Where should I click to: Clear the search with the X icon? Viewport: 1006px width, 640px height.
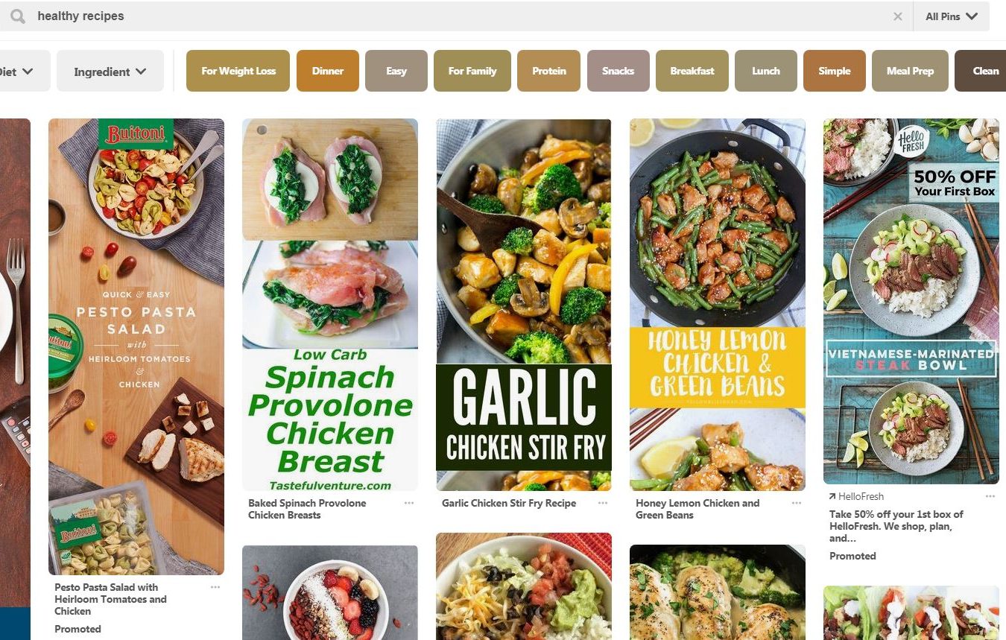[898, 16]
